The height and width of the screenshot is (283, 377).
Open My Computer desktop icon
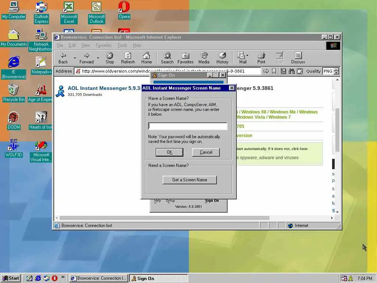coord(14,11)
